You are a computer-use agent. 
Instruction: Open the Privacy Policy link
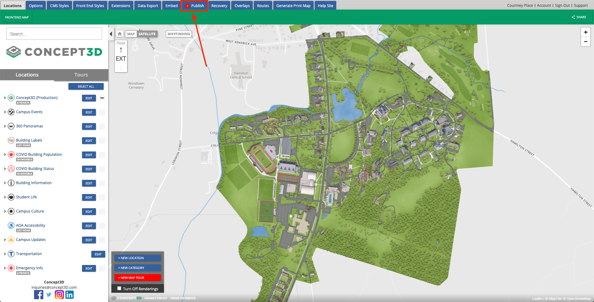(x=156, y=298)
